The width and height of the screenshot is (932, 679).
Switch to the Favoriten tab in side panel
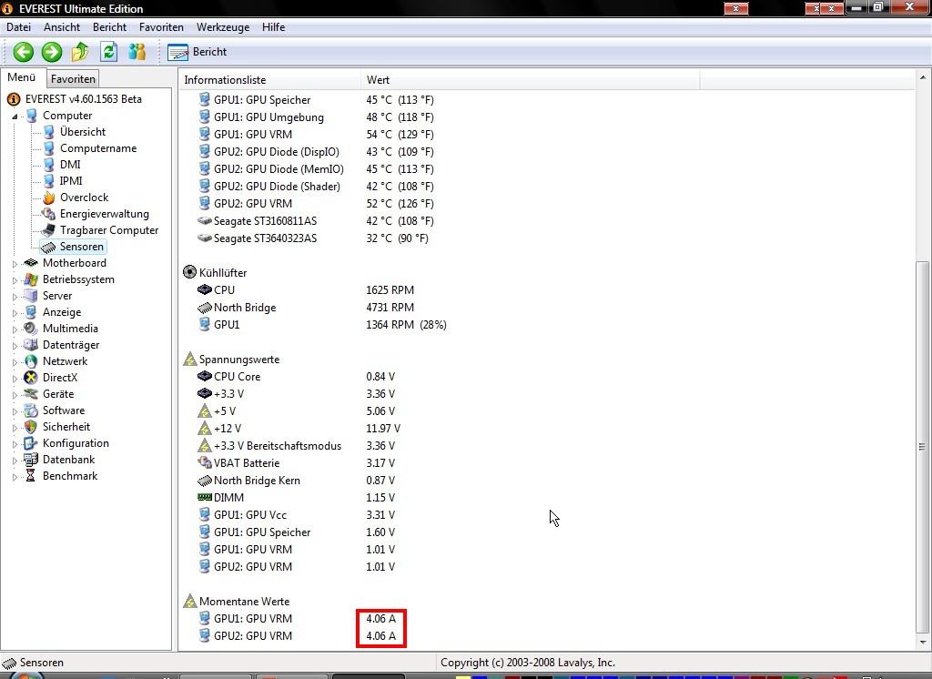point(73,78)
